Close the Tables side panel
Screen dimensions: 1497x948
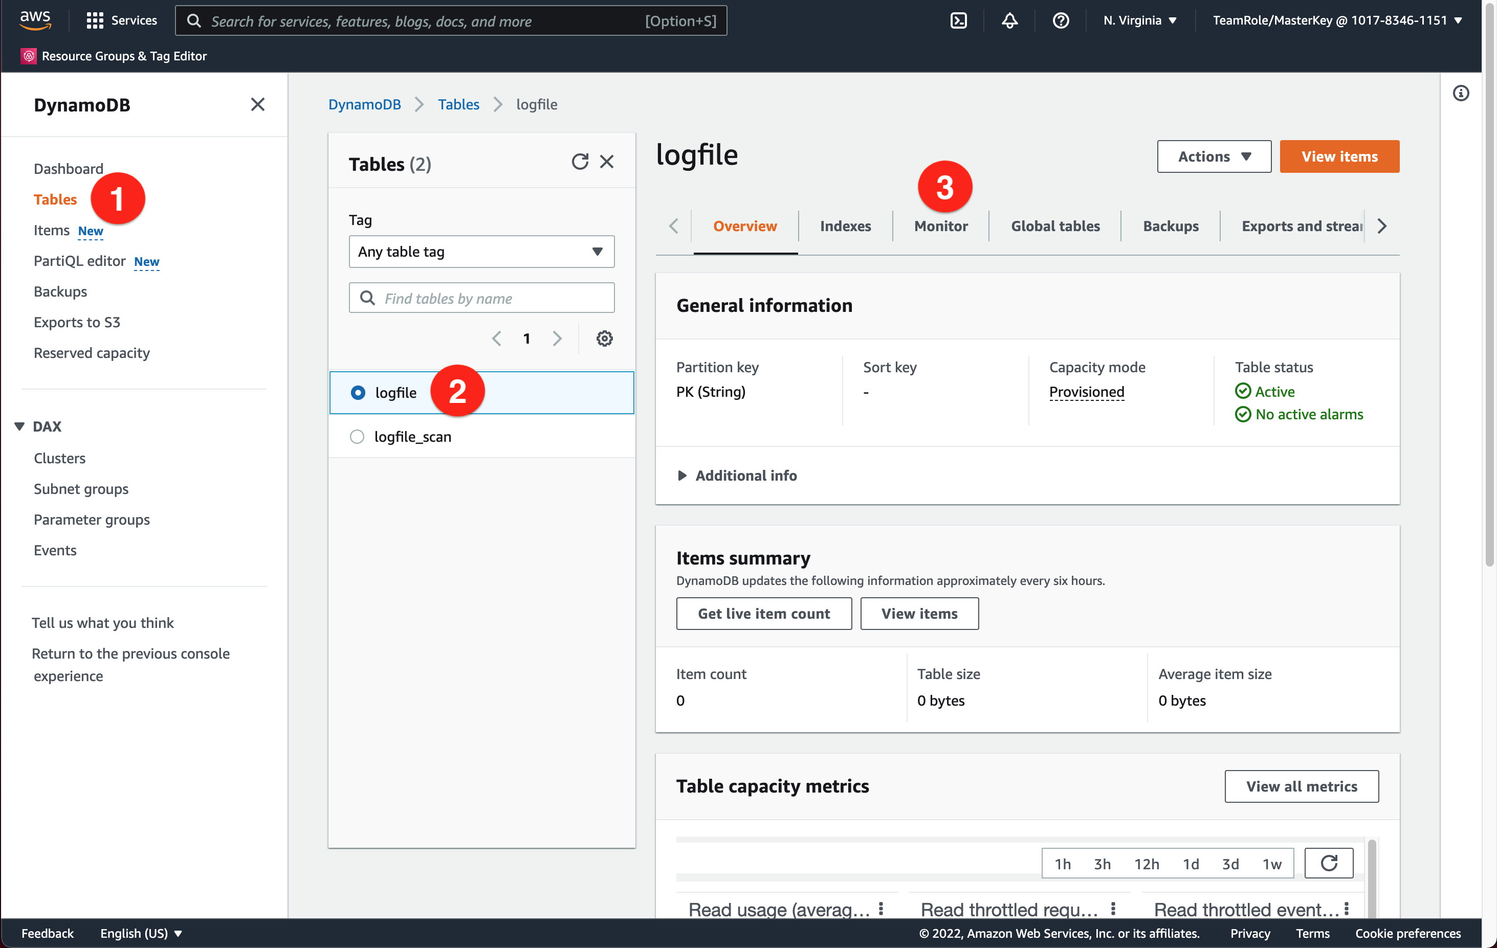tap(607, 162)
